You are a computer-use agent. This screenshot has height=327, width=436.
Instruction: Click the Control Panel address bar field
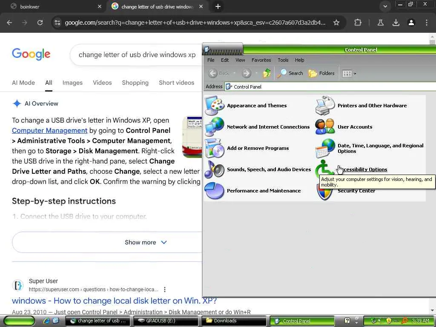[330, 87]
